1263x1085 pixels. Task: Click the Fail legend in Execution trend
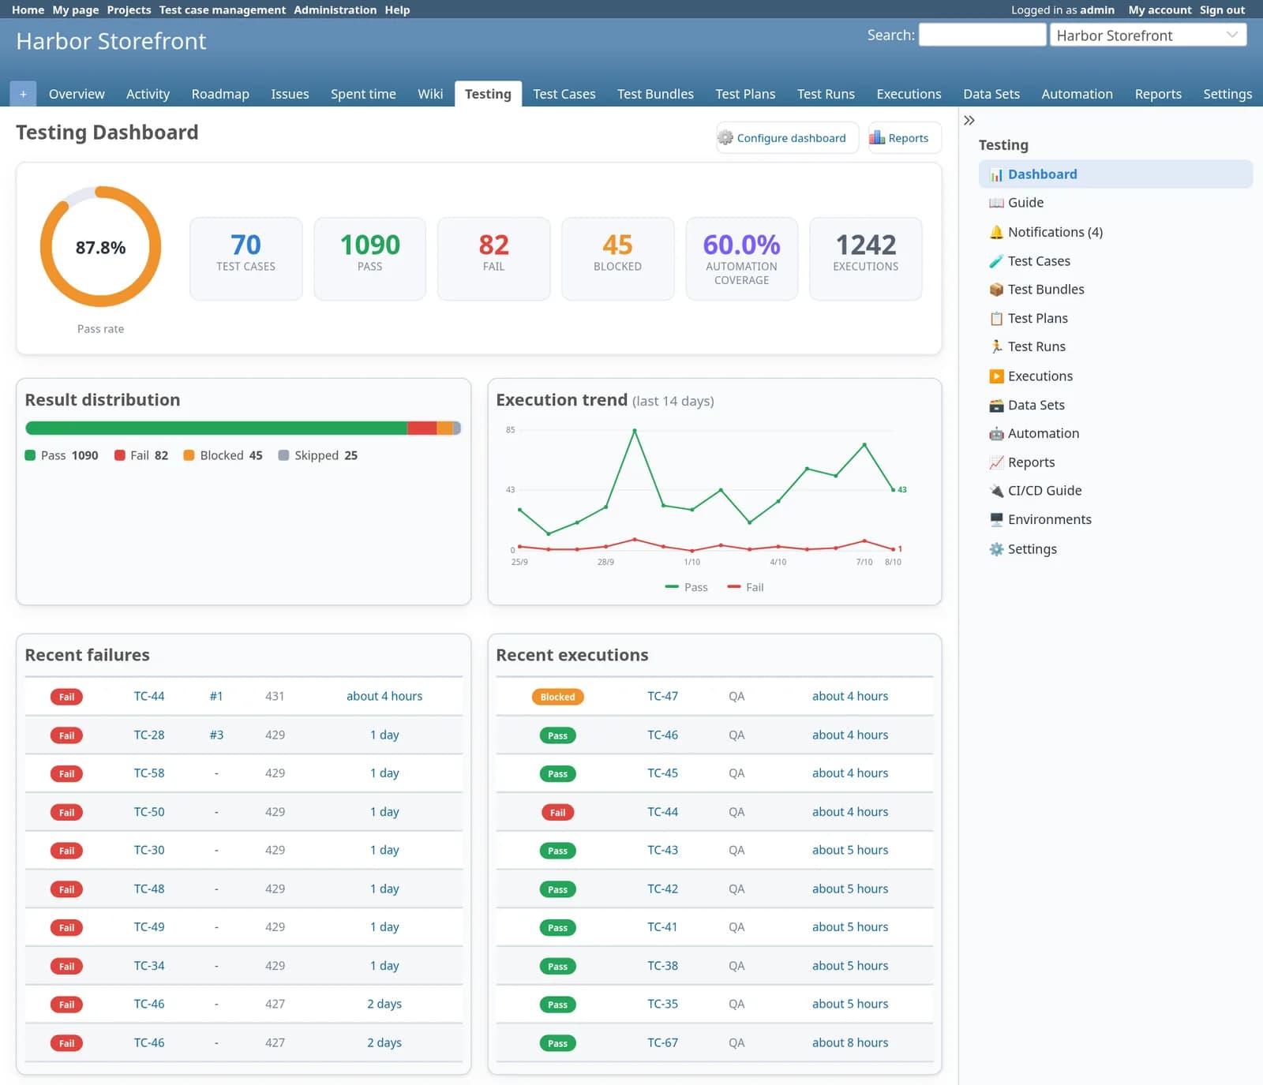(745, 587)
